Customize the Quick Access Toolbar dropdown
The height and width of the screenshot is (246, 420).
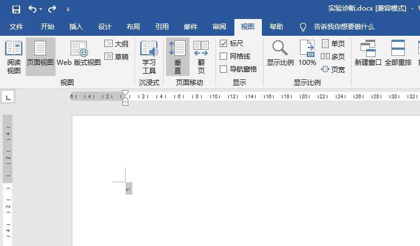coord(68,10)
